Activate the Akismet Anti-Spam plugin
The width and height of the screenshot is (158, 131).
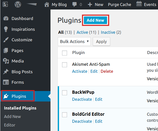tap(80, 71)
